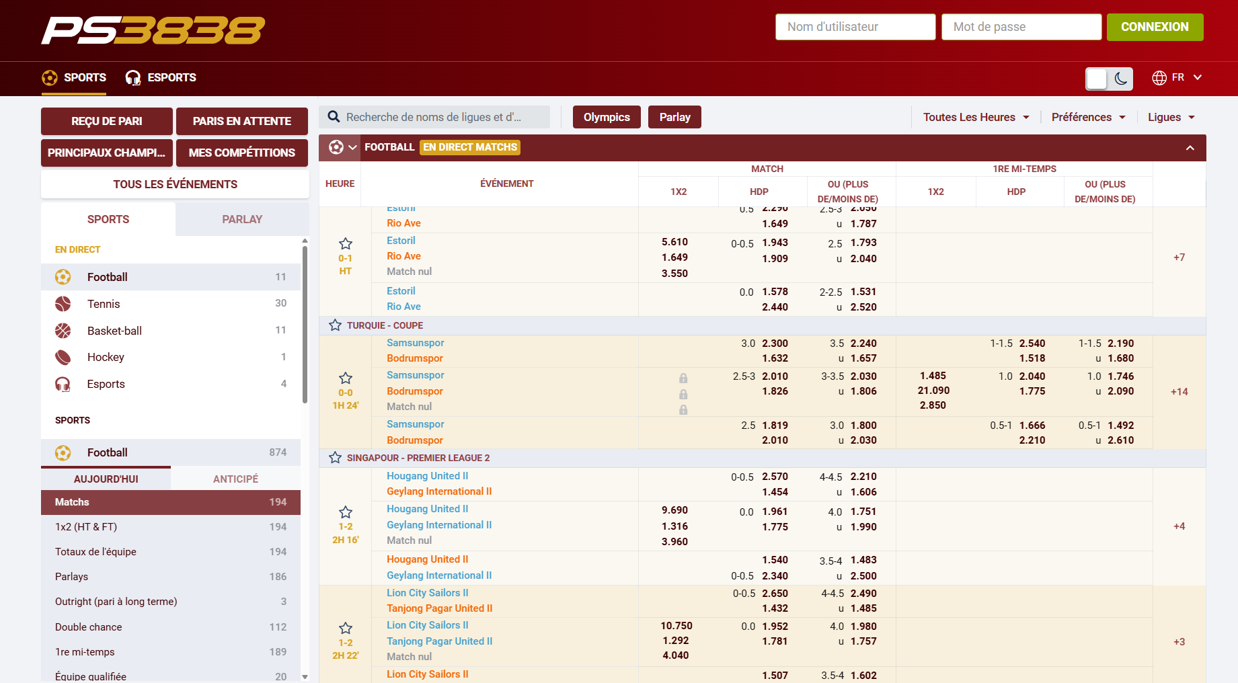
Task: Click the Olympics button
Action: point(607,117)
